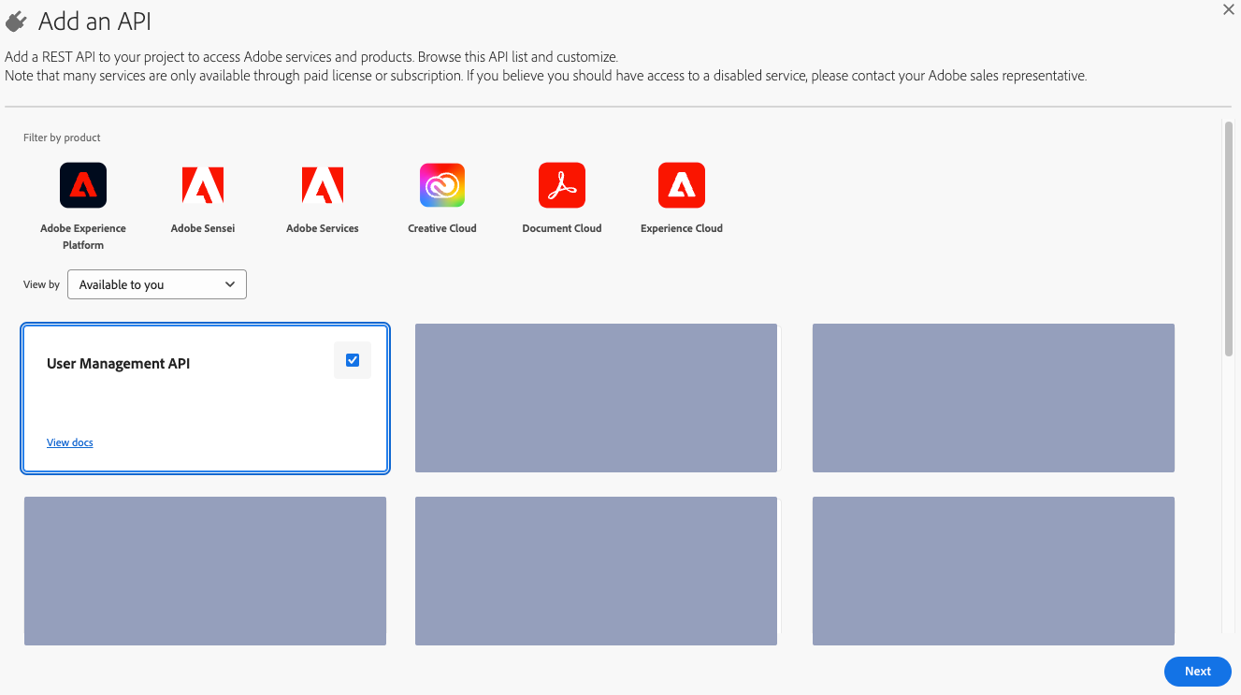The width and height of the screenshot is (1241, 695).
Task: Select the bottom-middle disabled API card
Action: point(596,571)
